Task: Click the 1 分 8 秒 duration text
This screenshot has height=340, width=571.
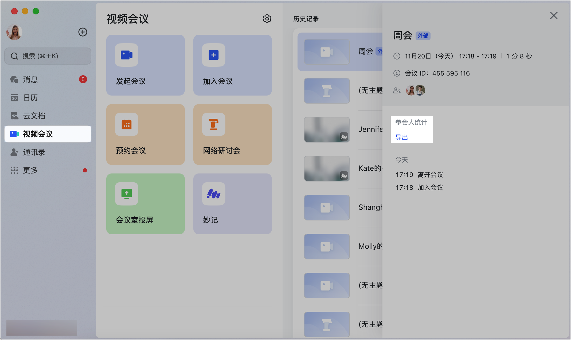Action: pos(519,56)
